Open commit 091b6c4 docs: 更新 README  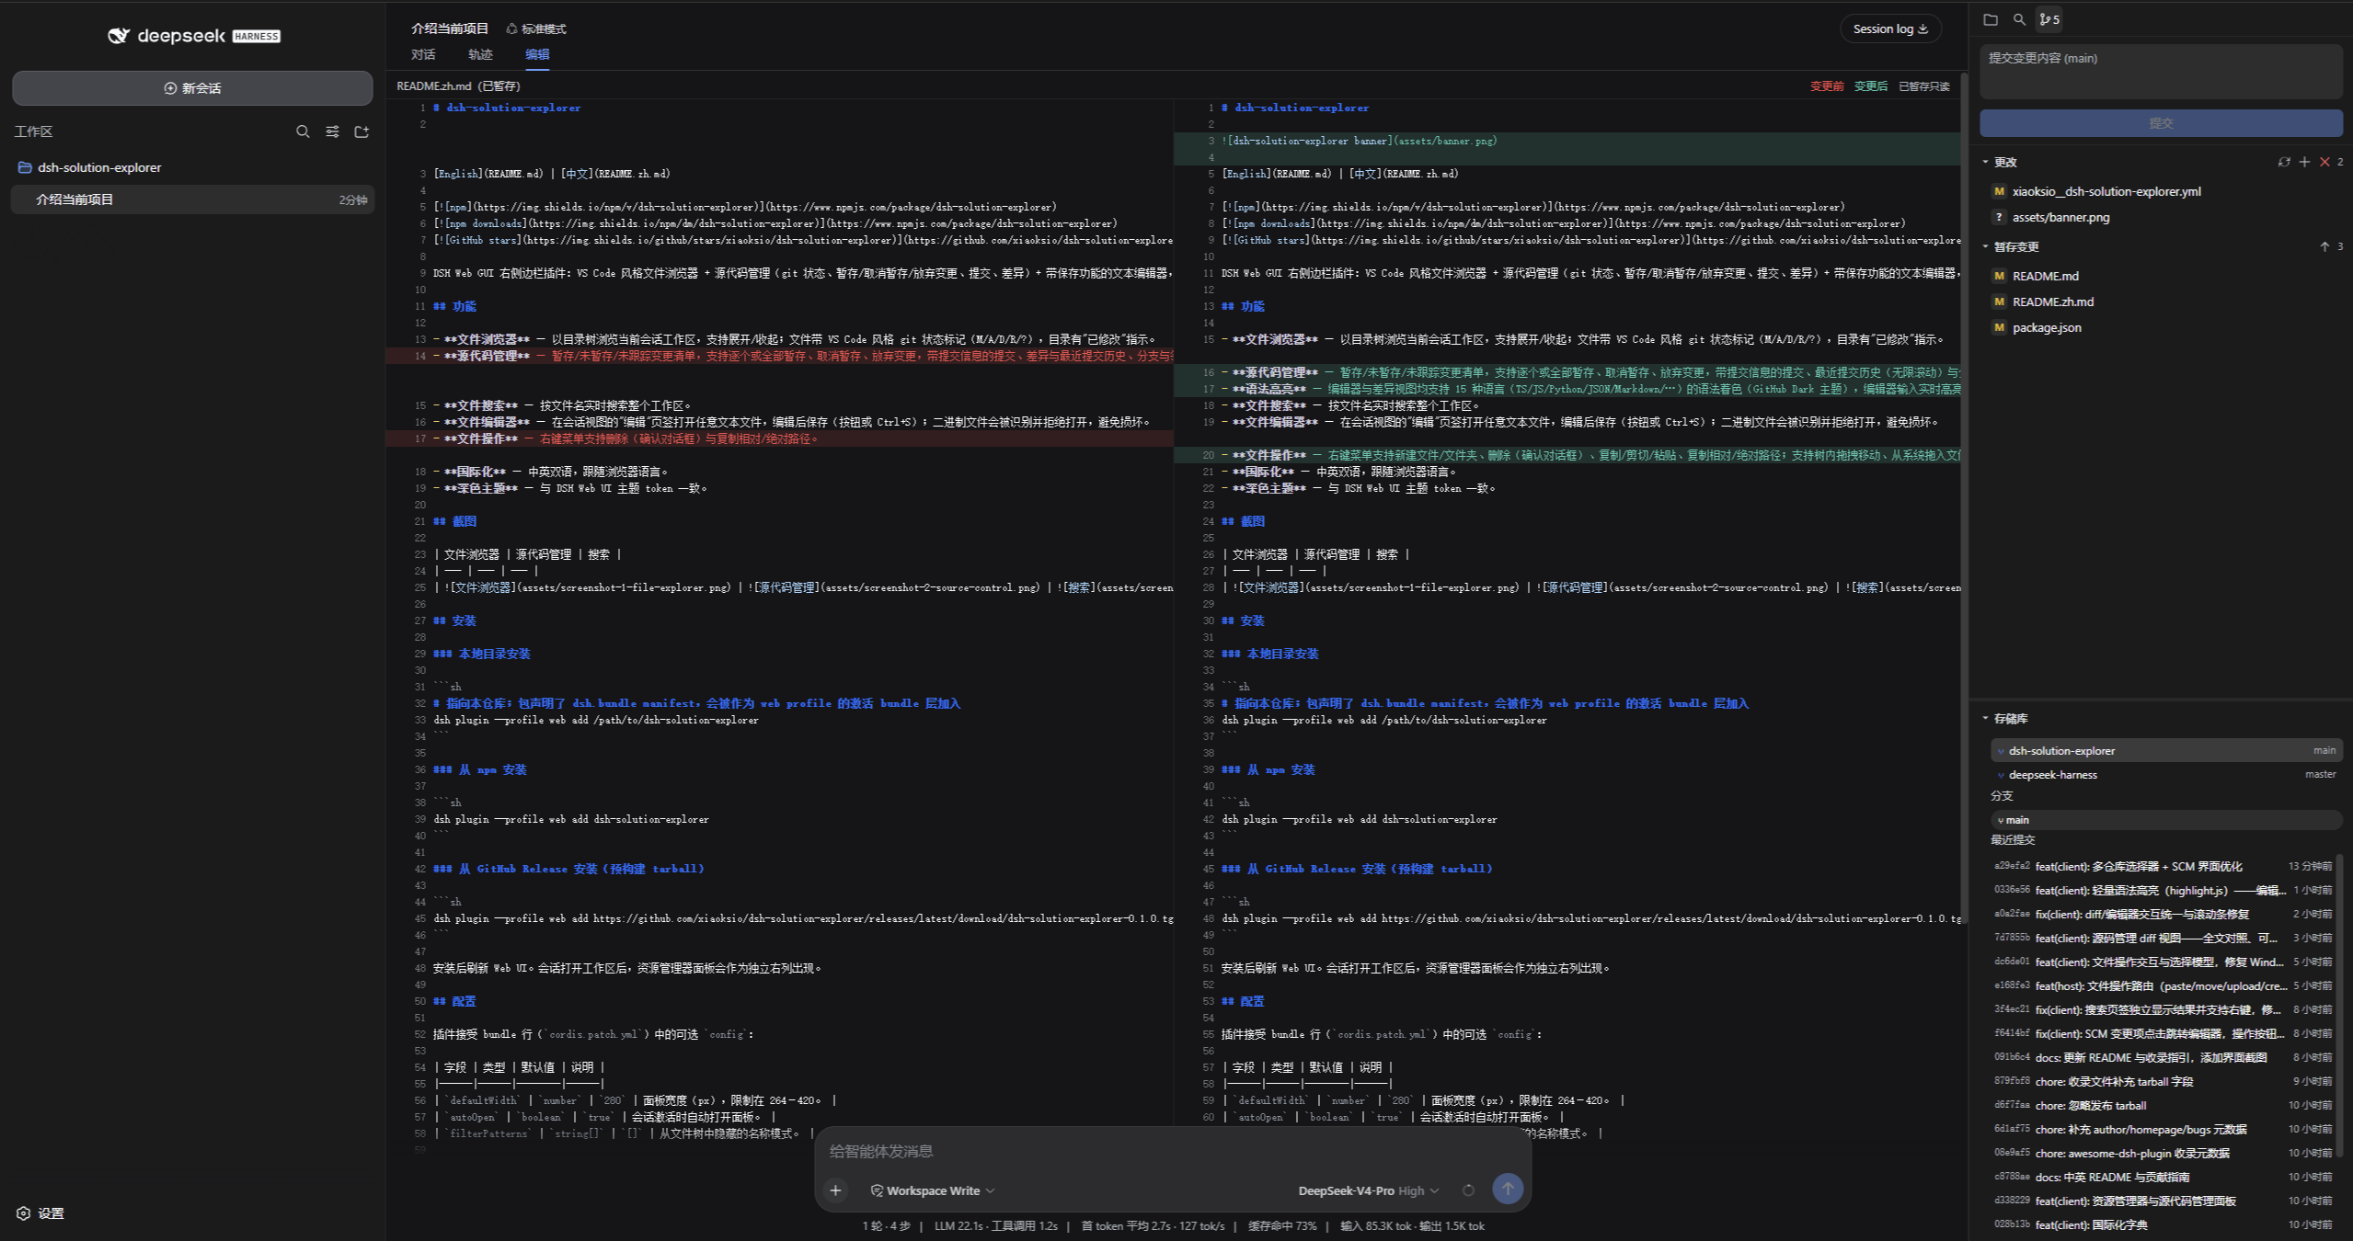(2162, 1057)
